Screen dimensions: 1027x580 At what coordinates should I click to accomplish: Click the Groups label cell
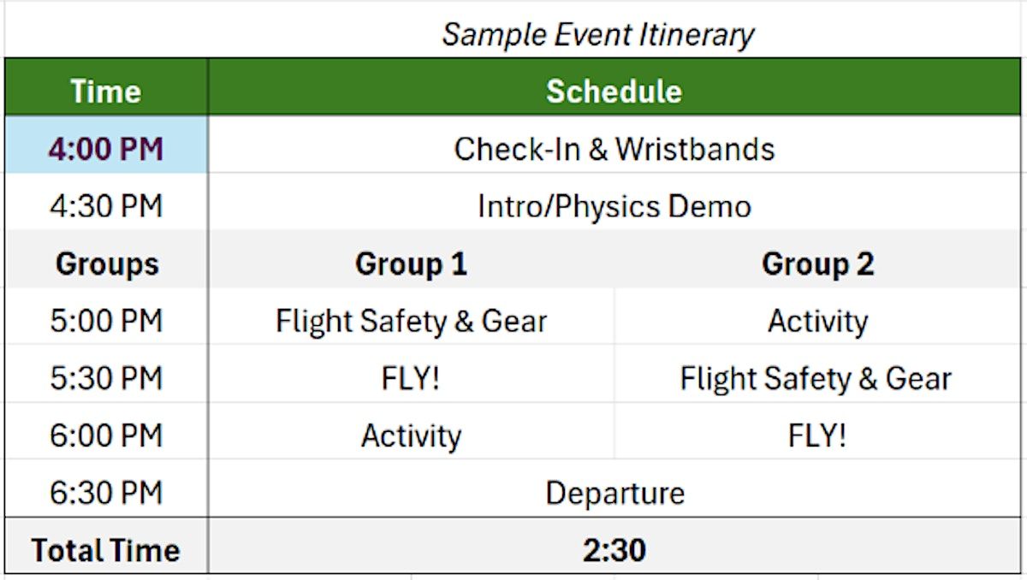click(x=106, y=263)
